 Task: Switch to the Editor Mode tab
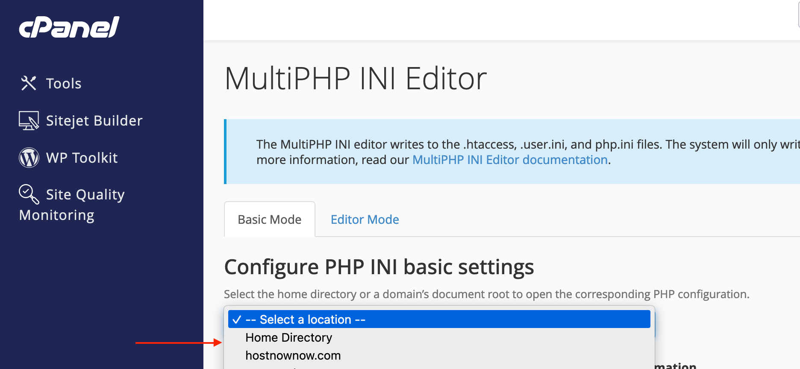point(365,220)
